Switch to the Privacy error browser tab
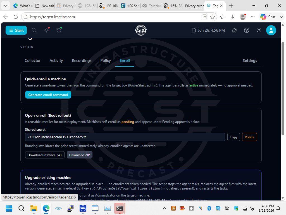Viewport: 286px width, 215px height. click(194, 6)
